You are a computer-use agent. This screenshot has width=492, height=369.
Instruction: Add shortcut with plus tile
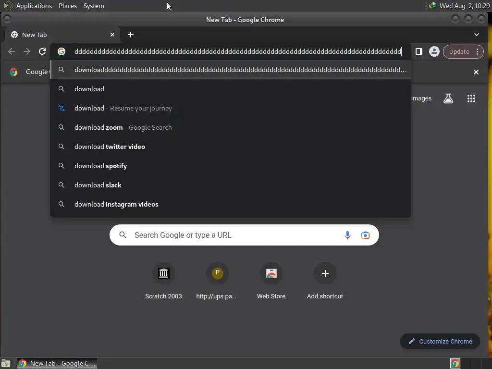[x=325, y=281]
